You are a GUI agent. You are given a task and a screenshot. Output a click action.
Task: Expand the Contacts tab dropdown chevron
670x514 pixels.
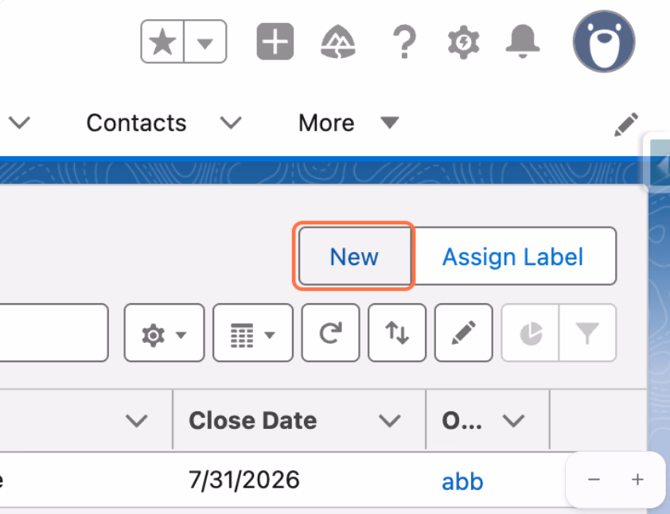pos(231,123)
